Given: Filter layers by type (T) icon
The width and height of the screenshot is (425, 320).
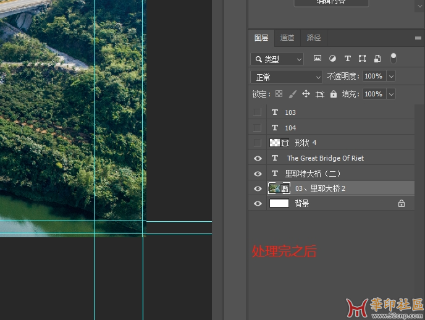Looking at the screenshot, I should point(347,59).
